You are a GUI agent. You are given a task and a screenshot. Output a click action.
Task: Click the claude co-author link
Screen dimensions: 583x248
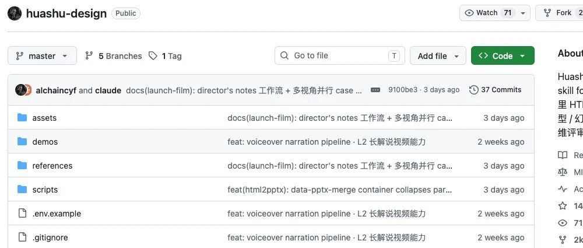coord(108,90)
